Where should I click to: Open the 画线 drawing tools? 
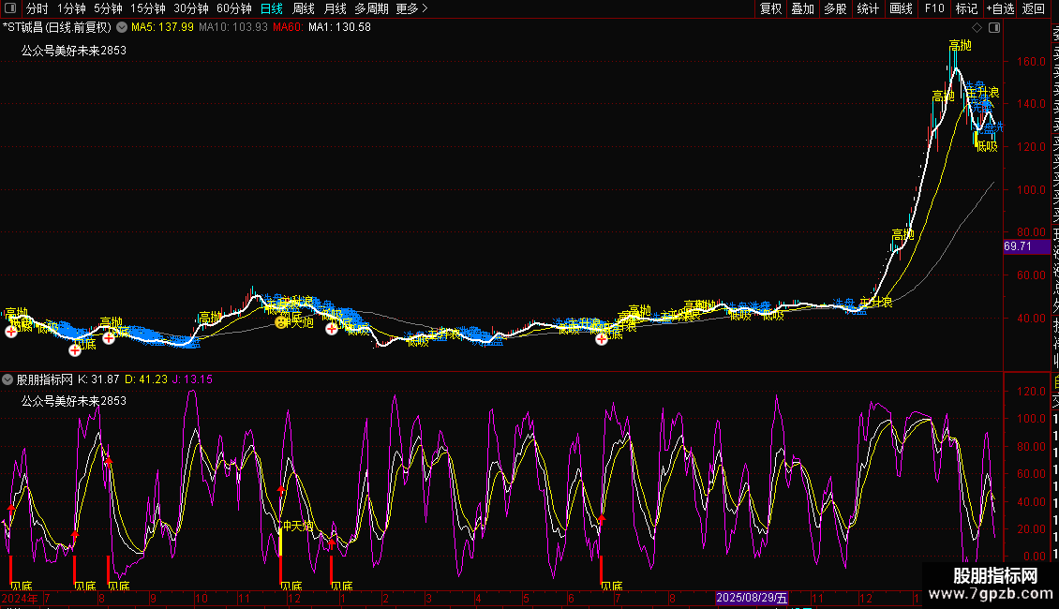coord(901,8)
